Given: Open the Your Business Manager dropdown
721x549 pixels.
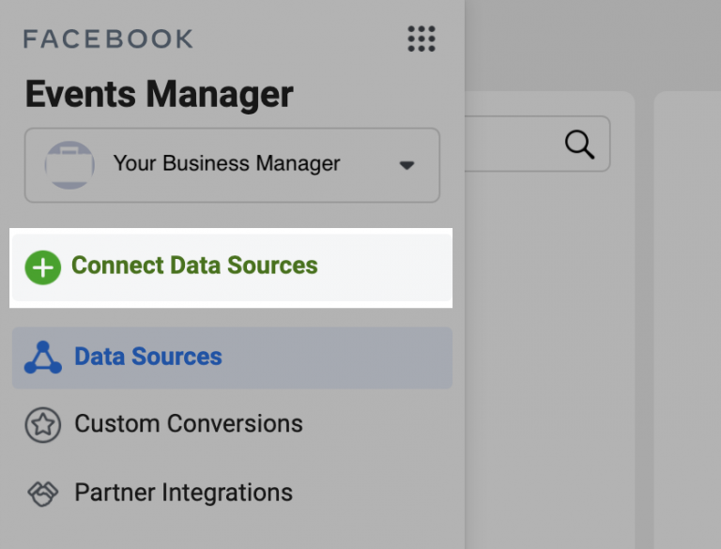Looking at the screenshot, I should 232,165.
